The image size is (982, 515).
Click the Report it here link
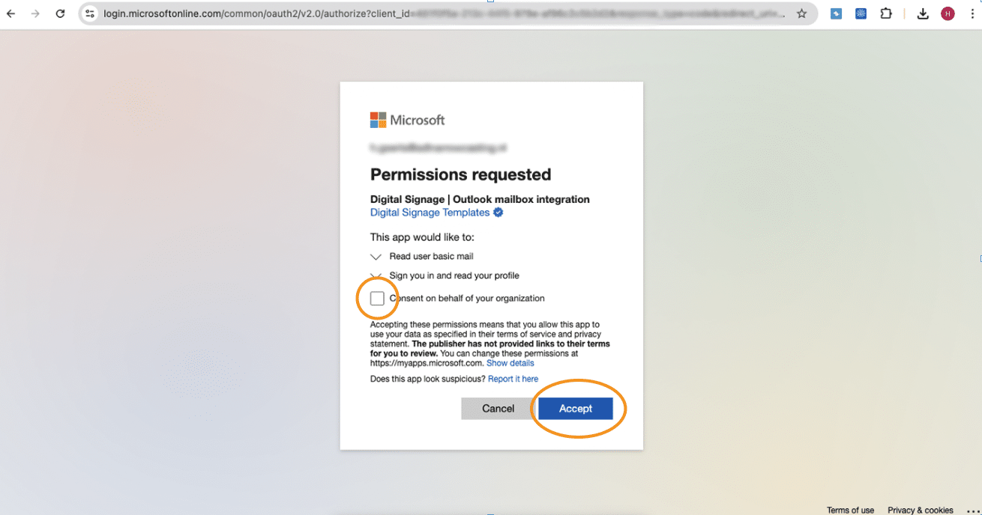[513, 379]
